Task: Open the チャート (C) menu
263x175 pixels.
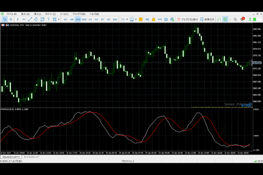Action: [50, 14]
